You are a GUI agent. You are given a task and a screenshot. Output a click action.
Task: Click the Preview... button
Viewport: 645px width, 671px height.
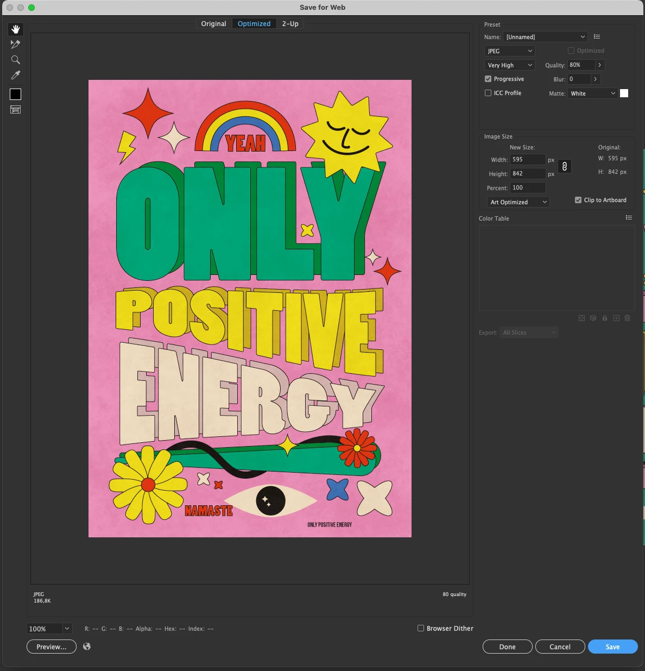coord(52,647)
